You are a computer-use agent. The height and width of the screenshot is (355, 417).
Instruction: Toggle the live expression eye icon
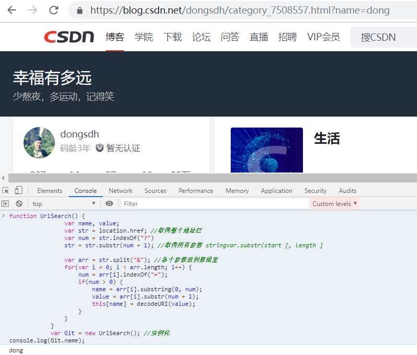[109, 203]
